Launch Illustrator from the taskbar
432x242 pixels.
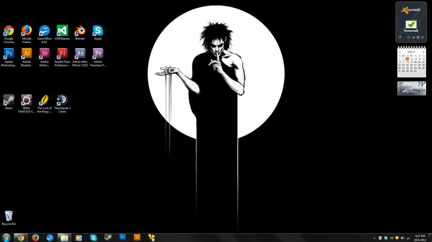click(137, 237)
